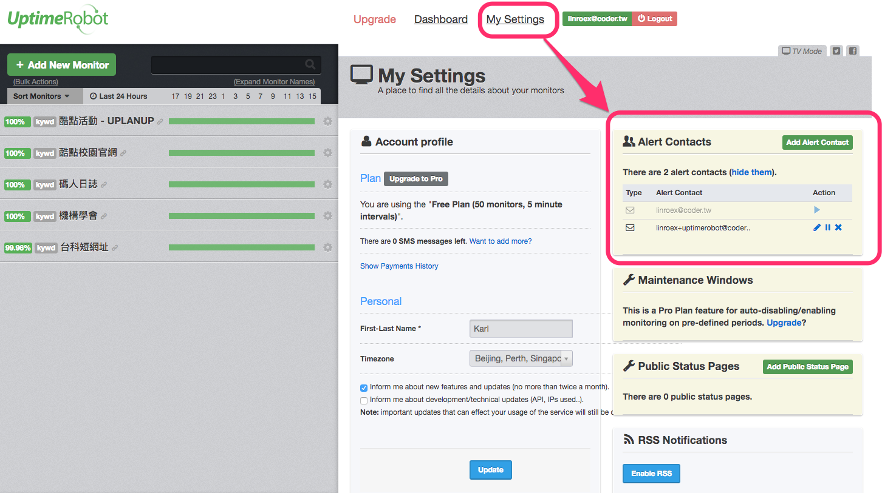Click the linroex@coder.tw account badge

click(597, 19)
